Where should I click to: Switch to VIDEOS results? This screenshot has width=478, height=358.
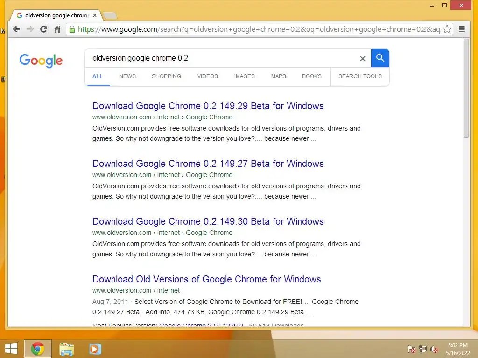click(x=208, y=76)
